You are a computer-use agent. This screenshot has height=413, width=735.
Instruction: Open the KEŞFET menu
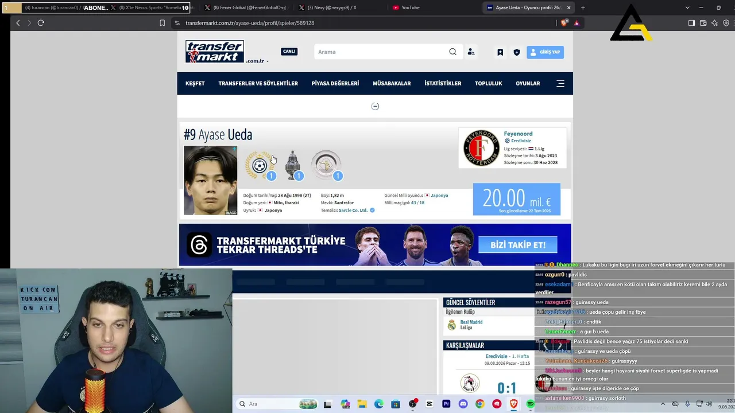point(195,83)
